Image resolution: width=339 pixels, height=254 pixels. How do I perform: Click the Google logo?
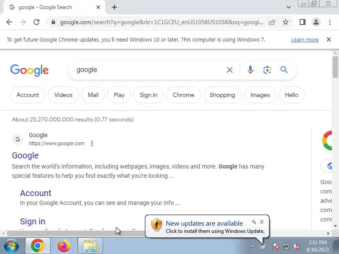29,70
